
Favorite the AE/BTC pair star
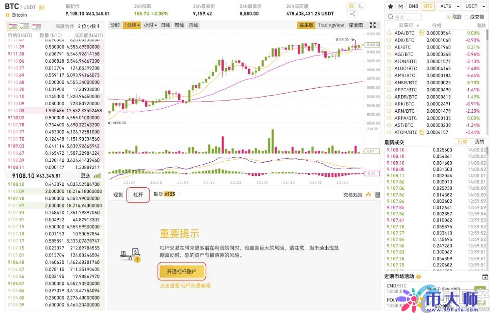point(389,47)
